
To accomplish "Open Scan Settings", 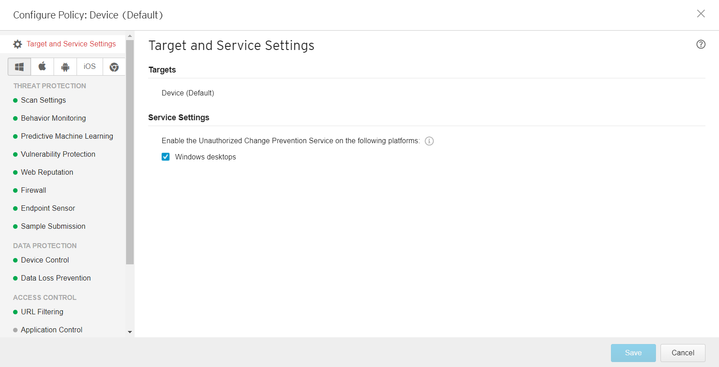I will (x=43, y=100).
